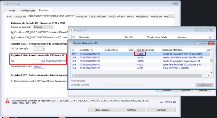Click Tipo TG header in Pesquisa TG
Viewport: 217px width, 118px height.
[x=135, y=37]
